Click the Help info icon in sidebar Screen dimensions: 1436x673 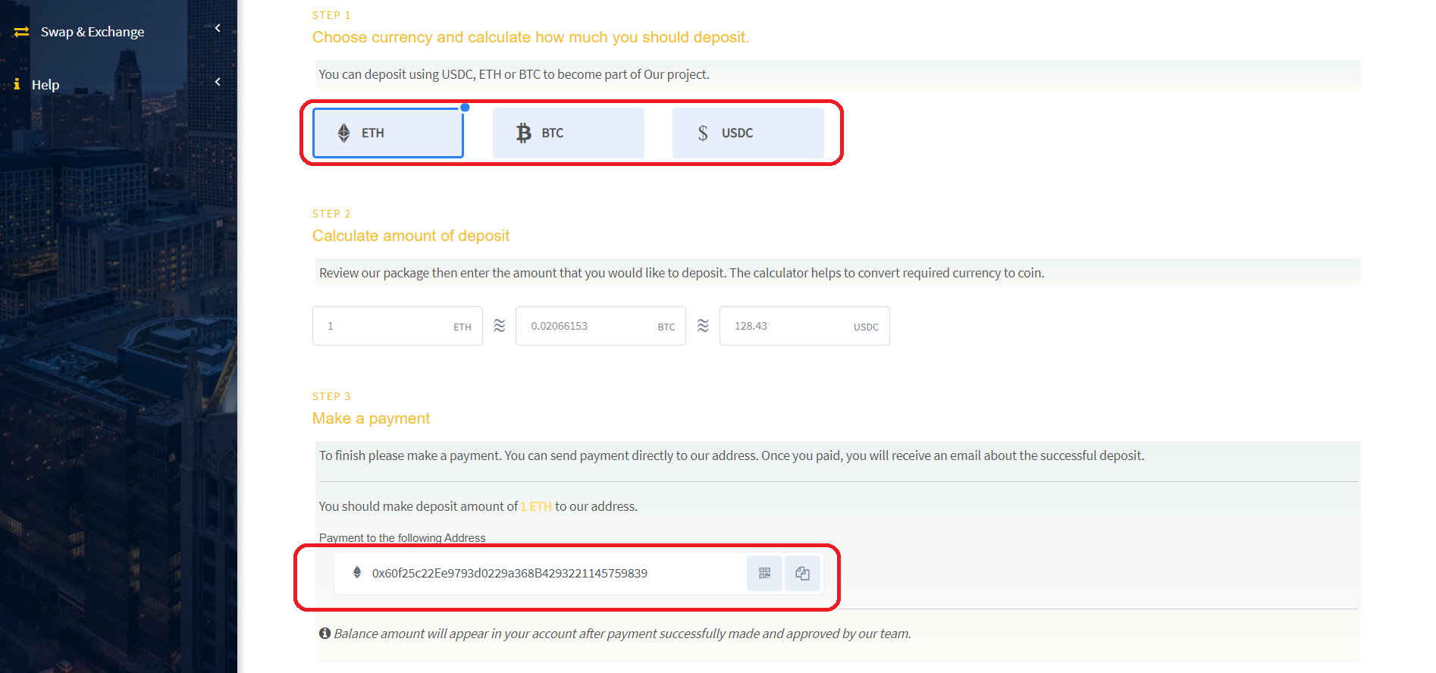pos(17,84)
